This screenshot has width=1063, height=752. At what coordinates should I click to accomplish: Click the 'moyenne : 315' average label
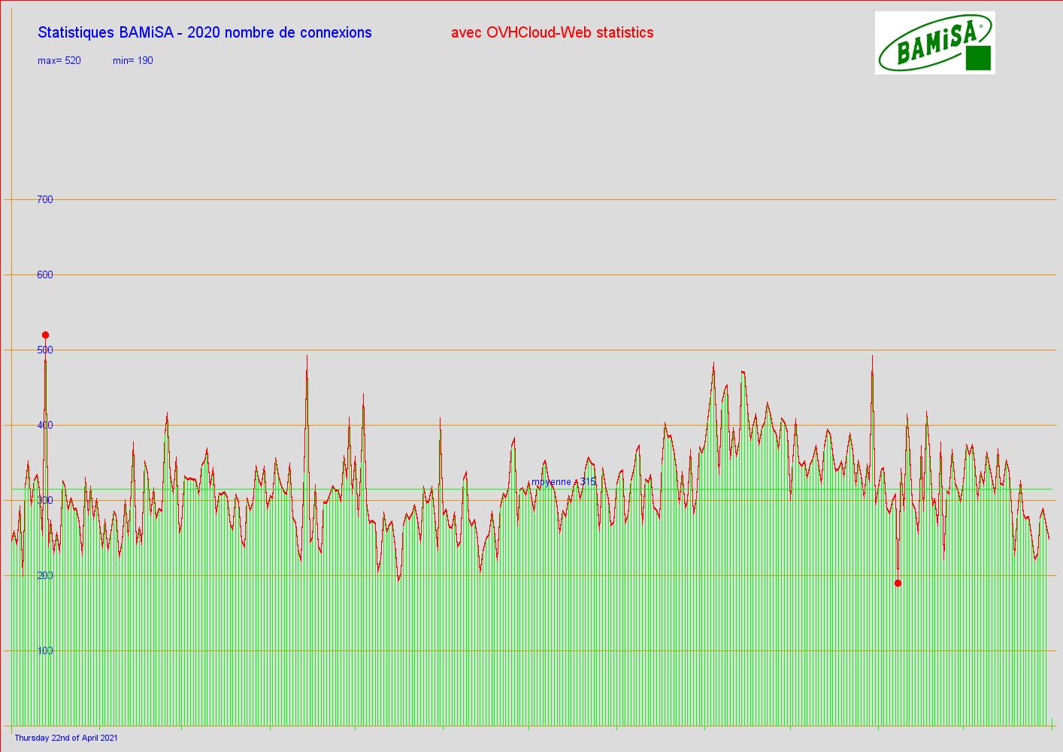(563, 481)
